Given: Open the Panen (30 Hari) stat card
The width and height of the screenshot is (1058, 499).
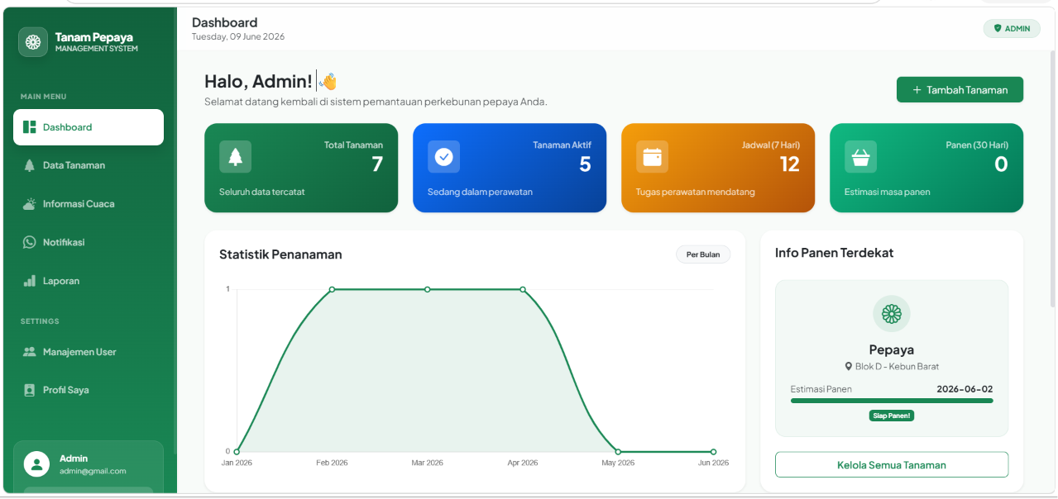Looking at the screenshot, I should click(926, 168).
